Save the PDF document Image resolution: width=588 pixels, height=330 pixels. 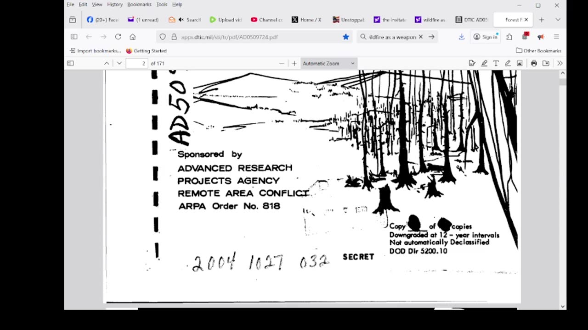coord(546,63)
